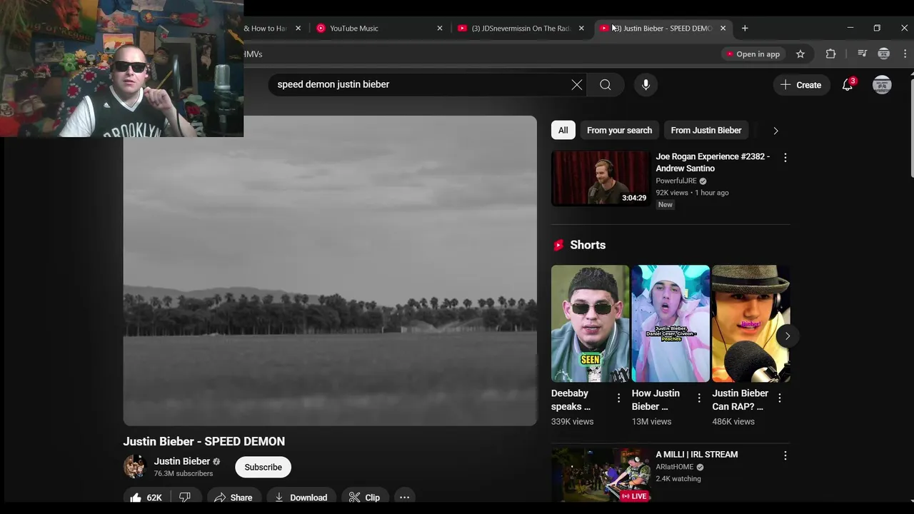Open the Justin Bieber channel name link

pos(182,461)
